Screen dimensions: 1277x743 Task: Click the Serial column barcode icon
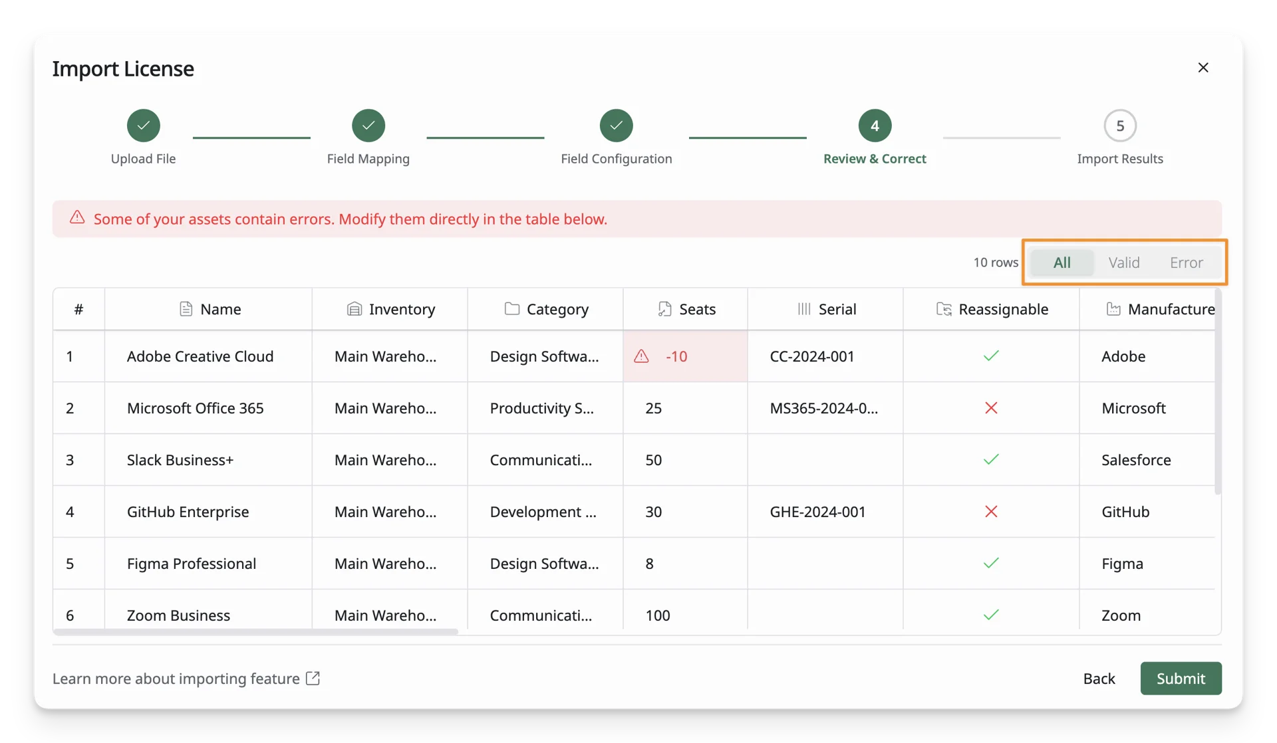[804, 309]
